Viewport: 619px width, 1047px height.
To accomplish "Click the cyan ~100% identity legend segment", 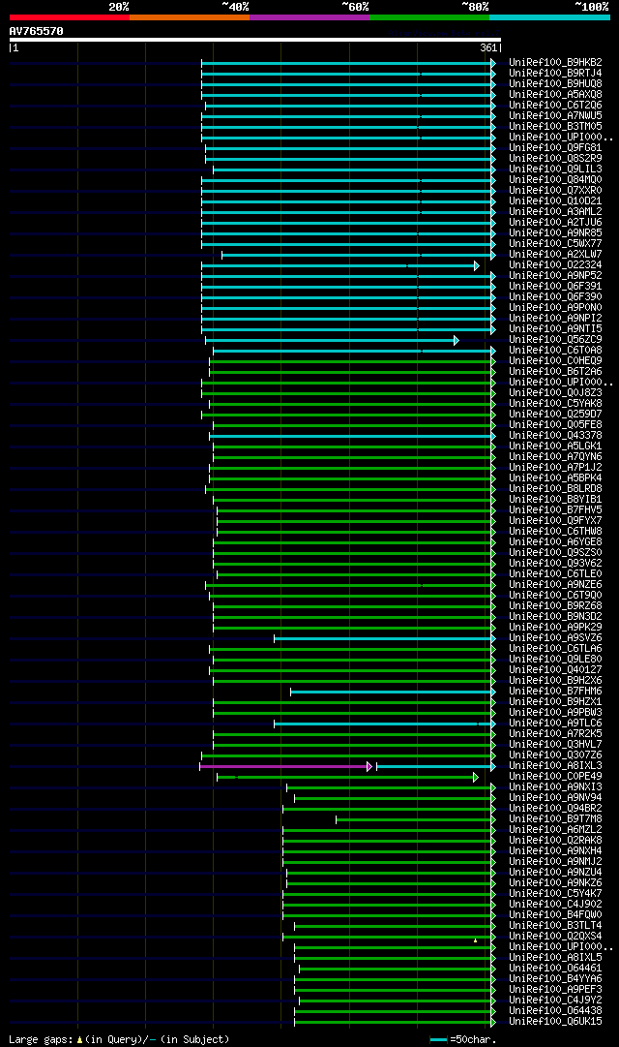I will (549, 17).
